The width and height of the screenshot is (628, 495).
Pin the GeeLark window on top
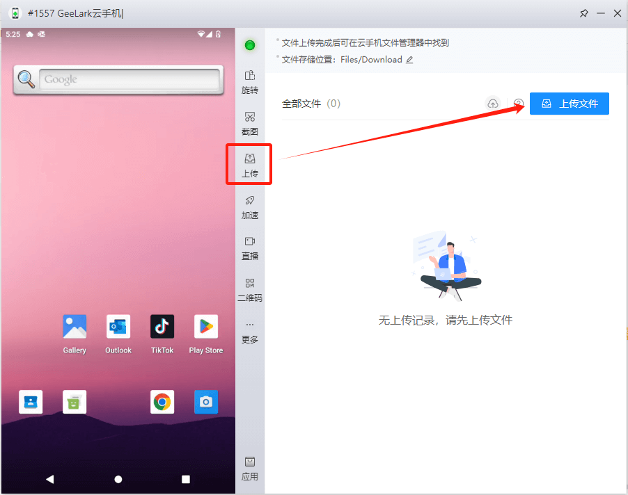[x=583, y=13]
